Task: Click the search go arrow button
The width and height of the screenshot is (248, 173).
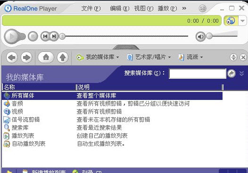Action: 231,74
